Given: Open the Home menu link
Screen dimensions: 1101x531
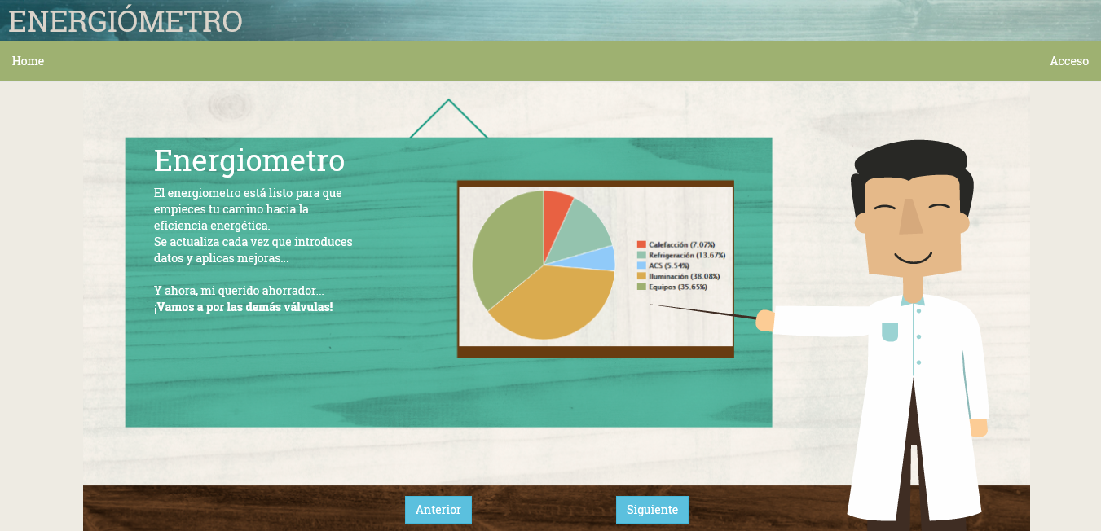Looking at the screenshot, I should point(28,61).
